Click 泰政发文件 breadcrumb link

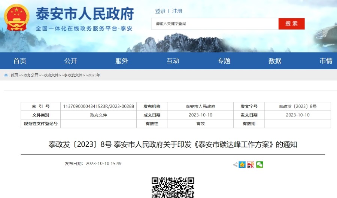point(73,75)
